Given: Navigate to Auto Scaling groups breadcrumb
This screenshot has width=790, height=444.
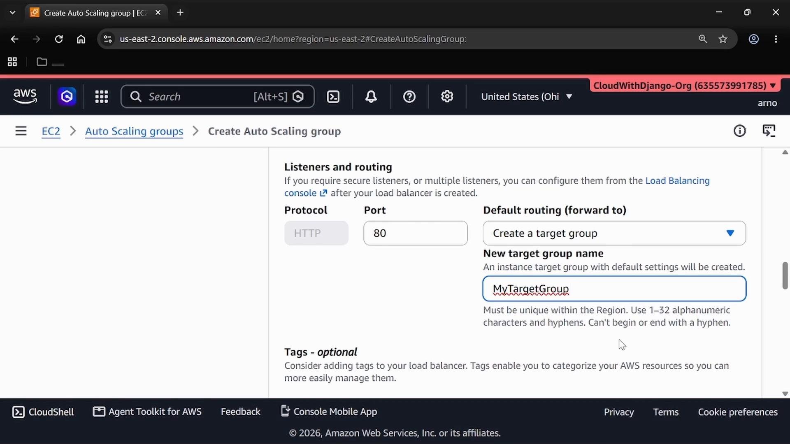Looking at the screenshot, I should (x=134, y=131).
